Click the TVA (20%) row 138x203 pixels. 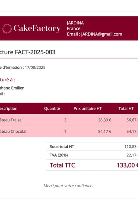92,155
